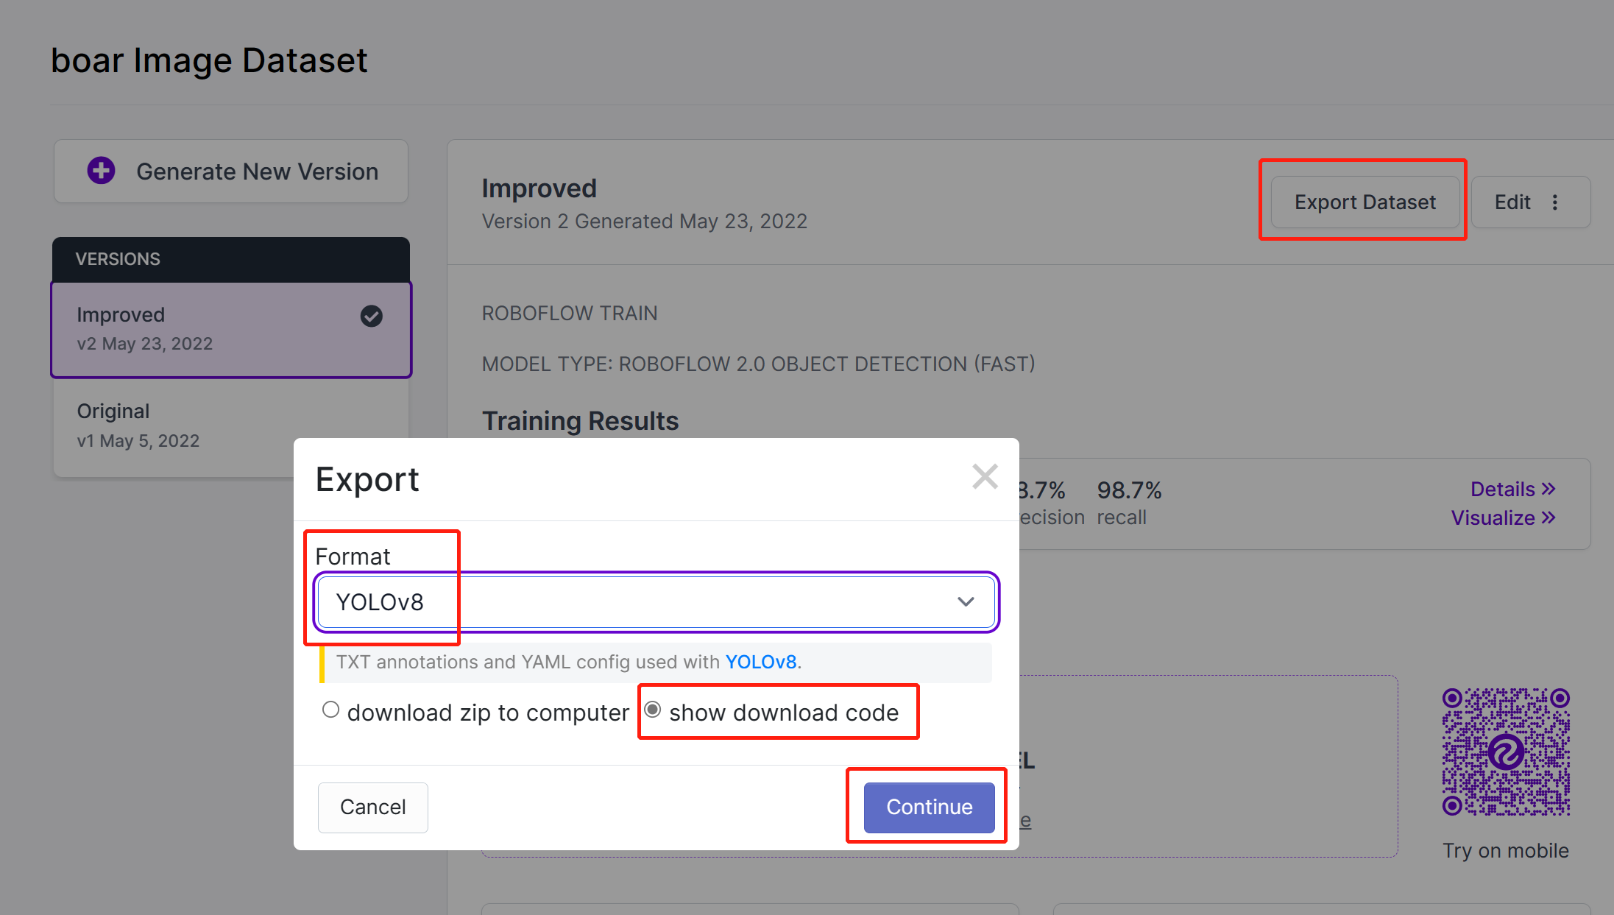1614x915 pixels.
Task: Cancel the Export dialog
Action: tap(372, 808)
